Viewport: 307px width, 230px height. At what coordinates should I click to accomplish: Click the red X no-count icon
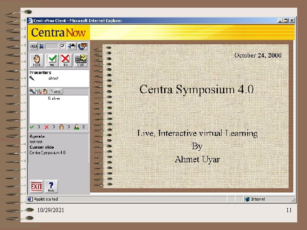(46, 127)
